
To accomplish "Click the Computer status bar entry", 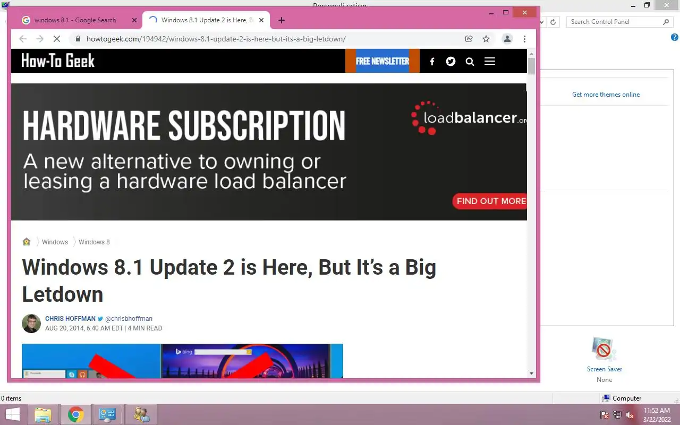I will tap(622, 398).
